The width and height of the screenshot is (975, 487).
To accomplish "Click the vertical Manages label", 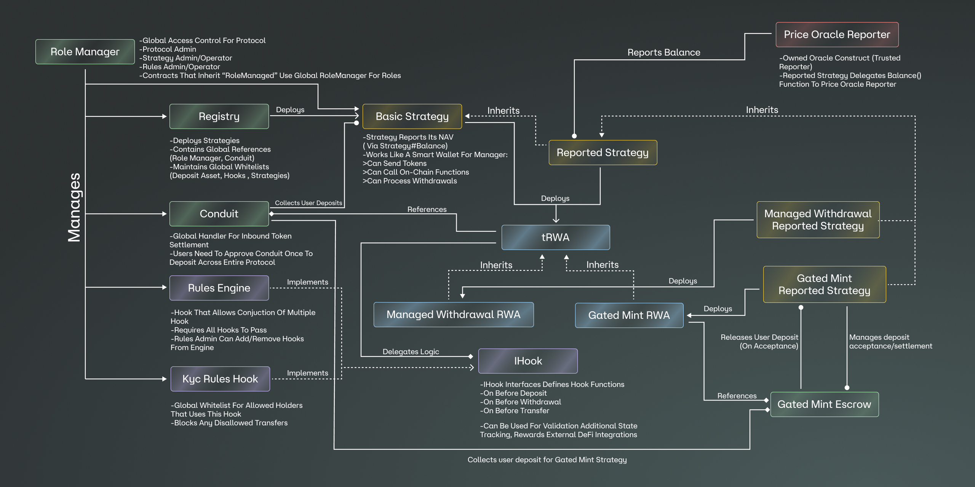I will pyautogui.click(x=74, y=207).
